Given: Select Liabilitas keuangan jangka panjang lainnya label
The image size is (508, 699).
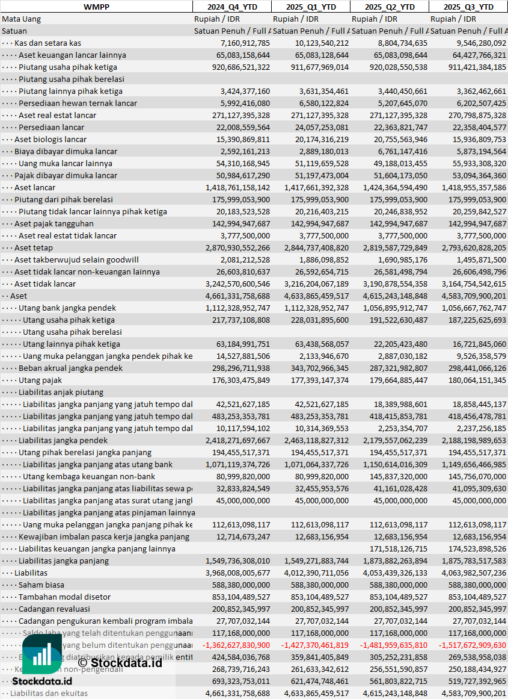Looking at the screenshot, I should (x=97, y=548).
